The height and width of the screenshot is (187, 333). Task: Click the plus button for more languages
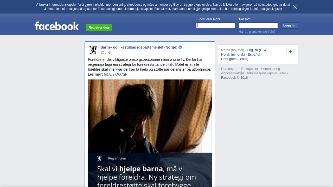(290, 51)
